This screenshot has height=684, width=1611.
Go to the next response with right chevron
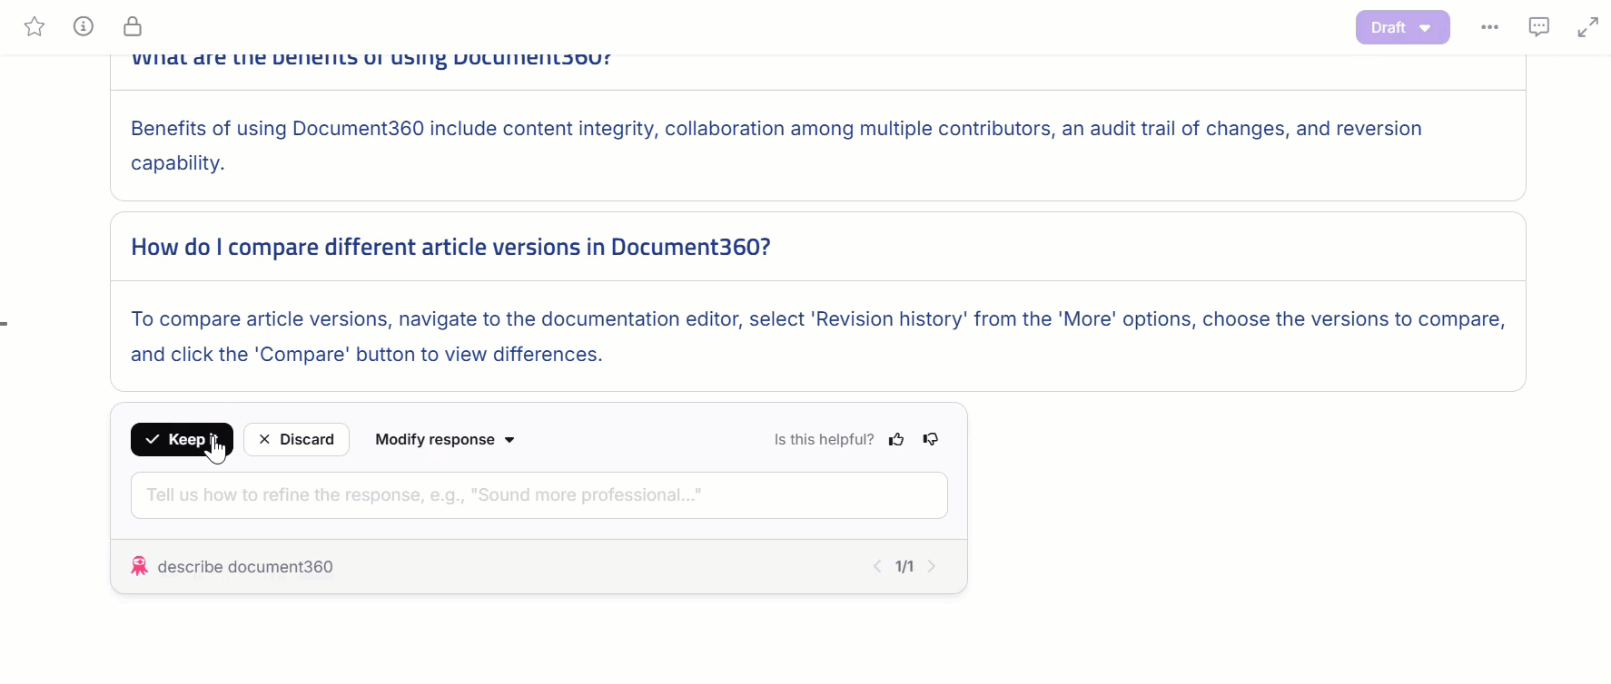(x=932, y=566)
